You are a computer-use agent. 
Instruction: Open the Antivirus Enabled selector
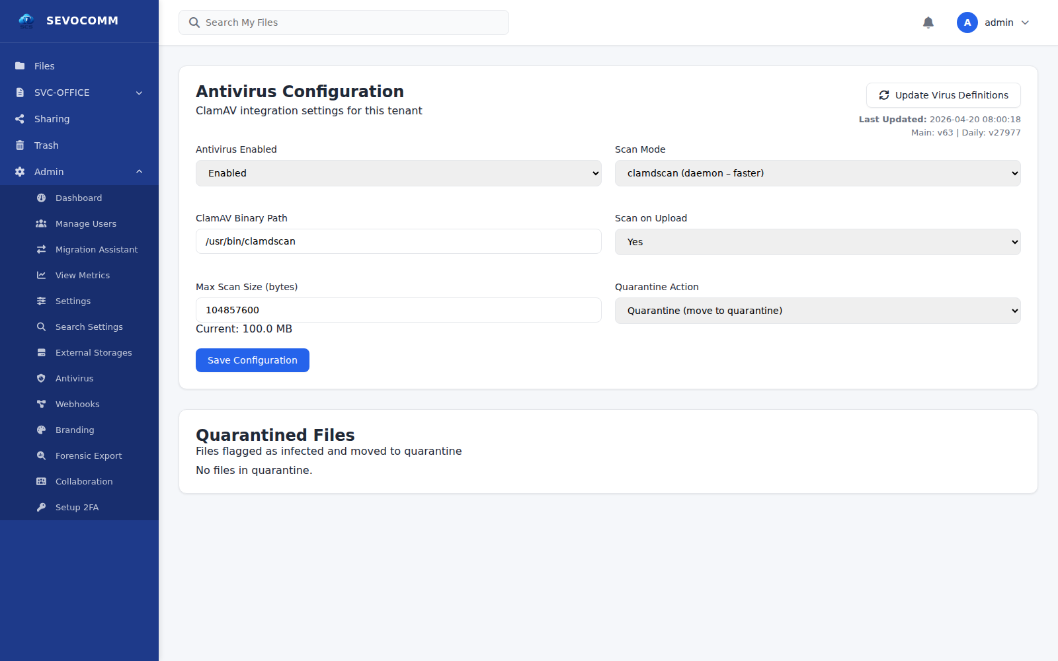pos(398,173)
